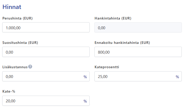Click the Suositushinta (EUR) field label

(x=20, y=43)
